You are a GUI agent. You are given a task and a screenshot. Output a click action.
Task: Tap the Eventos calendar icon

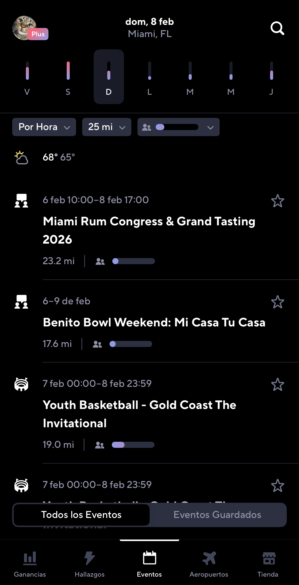point(149,558)
